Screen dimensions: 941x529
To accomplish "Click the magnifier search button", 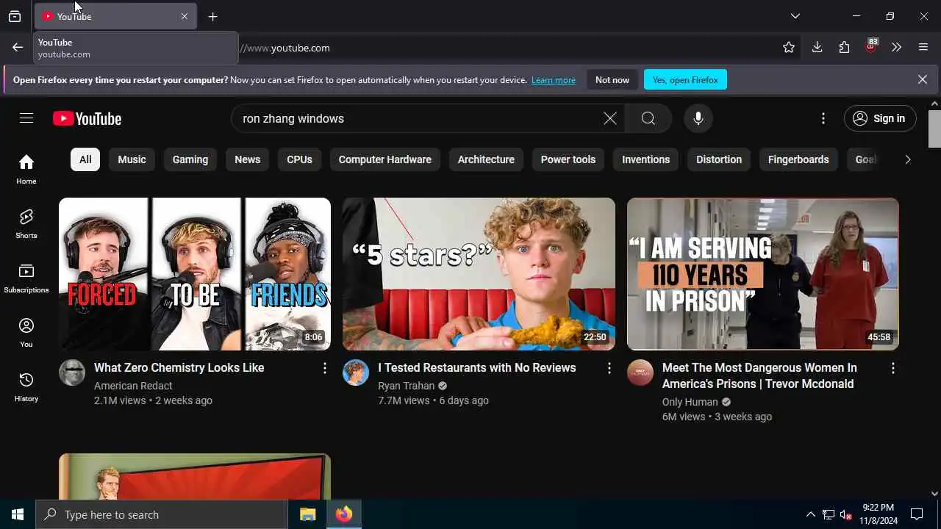I will (x=648, y=118).
